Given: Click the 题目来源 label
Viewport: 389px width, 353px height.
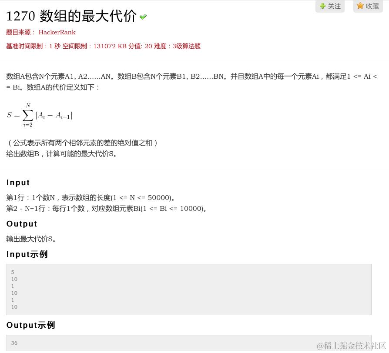Looking at the screenshot, I should tap(20, 32).
